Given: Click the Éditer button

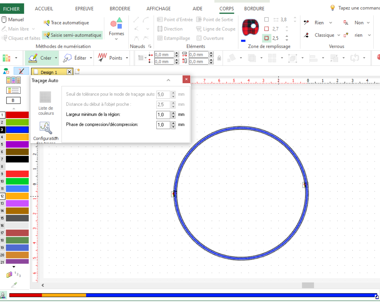Looking at the screenshot, I should click(x=77, y=58).
